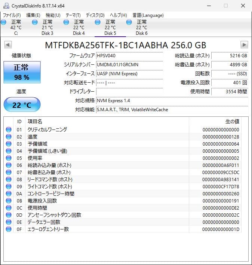This screenshot has height=265, width=252.
Task: Switch to the C: drive tab
Action: tap(16, 28)
